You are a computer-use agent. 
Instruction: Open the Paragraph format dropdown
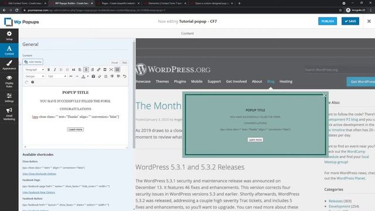pyautogui.click(x=35, y=70)
